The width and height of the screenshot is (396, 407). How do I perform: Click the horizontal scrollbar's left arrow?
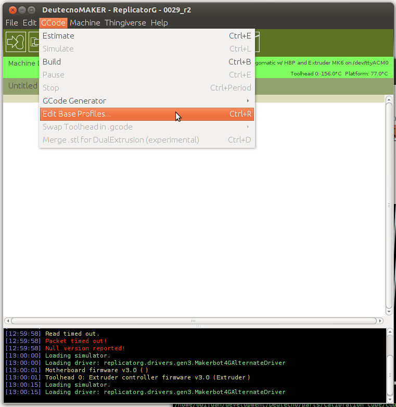coord(7,321)
